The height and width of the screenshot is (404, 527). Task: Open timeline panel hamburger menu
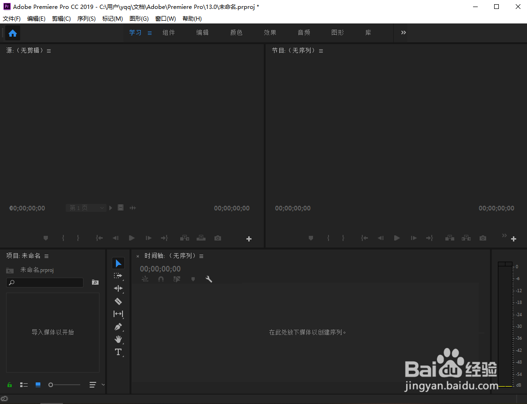201,256
